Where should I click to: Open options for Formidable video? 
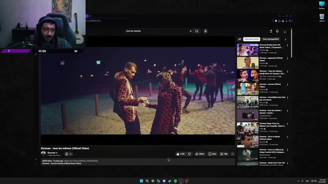pyautogui.click(x=287, y=98)
